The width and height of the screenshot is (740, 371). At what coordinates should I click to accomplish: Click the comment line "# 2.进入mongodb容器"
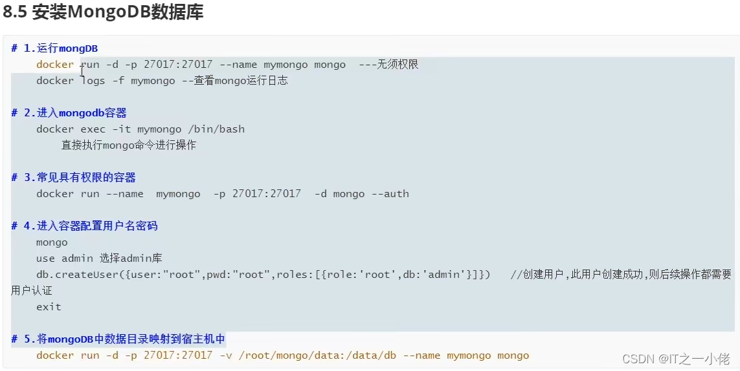point(69,113)
